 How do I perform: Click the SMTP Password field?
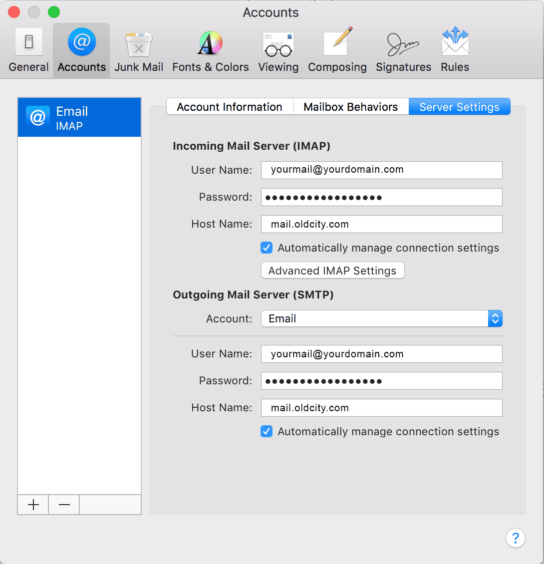(x=381, y=381)
